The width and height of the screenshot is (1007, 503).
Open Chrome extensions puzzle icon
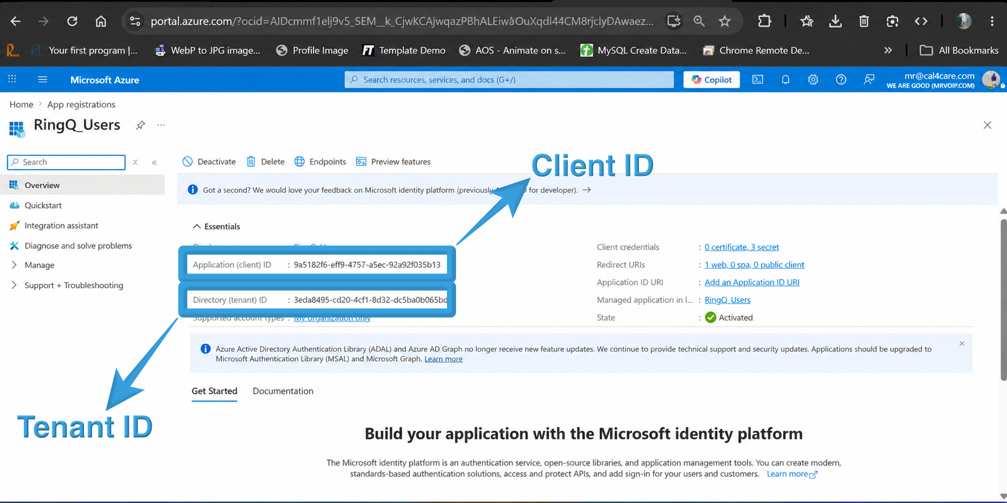pos(764,22)
